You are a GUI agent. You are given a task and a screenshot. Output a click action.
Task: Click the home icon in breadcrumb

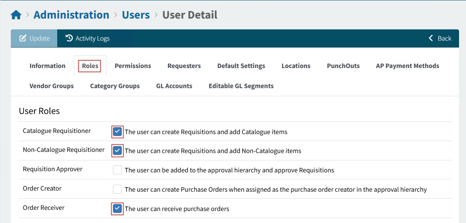tap(15, 14)
